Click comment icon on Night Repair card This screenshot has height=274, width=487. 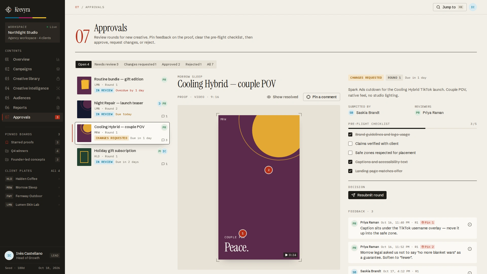[x=163, y=116]
